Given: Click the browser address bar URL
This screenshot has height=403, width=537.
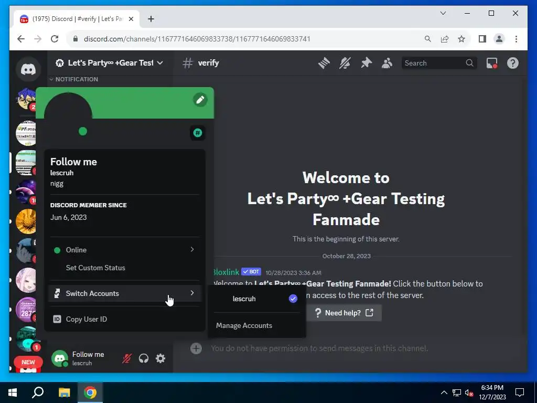Looking at the screenshot, I should click(197, 39).
